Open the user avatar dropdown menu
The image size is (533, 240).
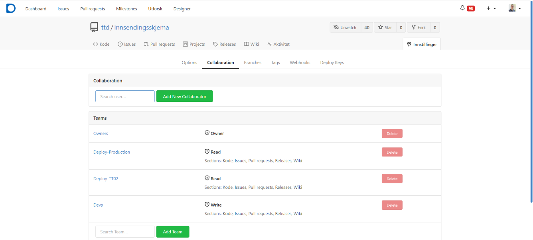pos(514,8)
